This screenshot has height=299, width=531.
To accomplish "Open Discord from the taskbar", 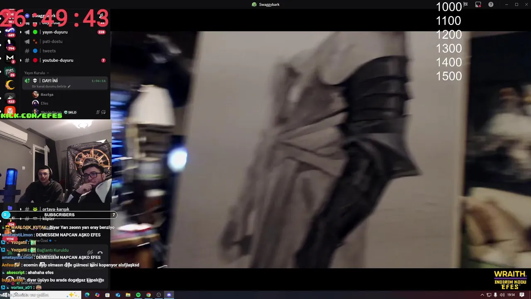I will tap(169, 295).
